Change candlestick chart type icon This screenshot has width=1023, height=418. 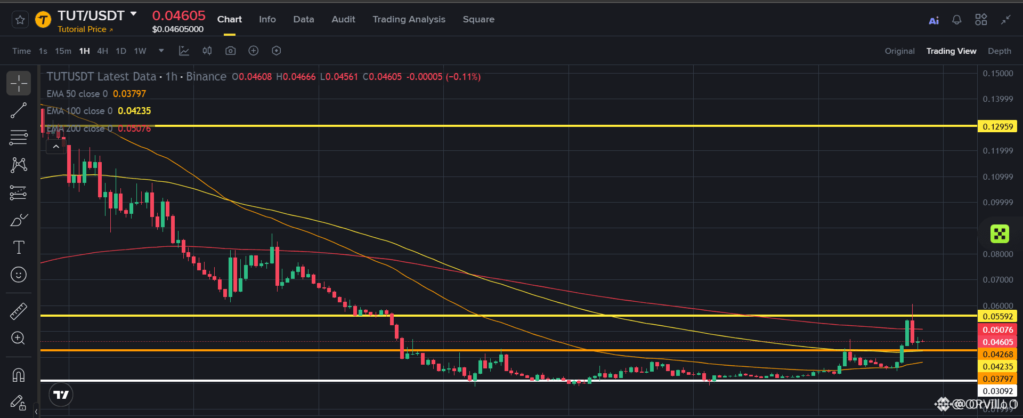click(207, 51)
